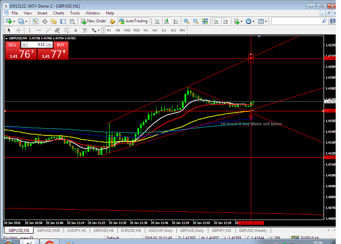Open the Profiles toolbar icon
The height and width of the screenshot is (244, 341).
coord(21,21)
